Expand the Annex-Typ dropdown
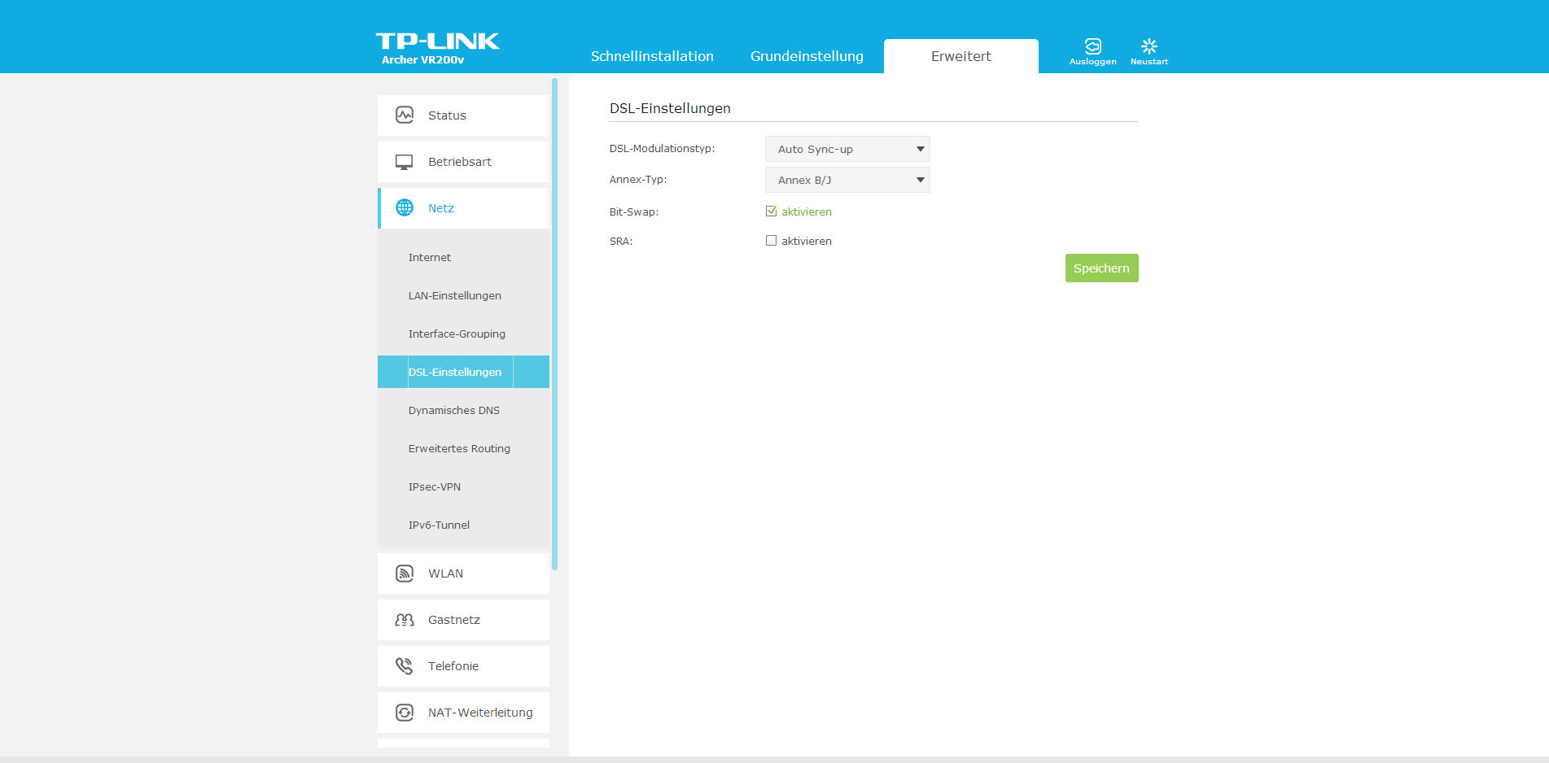 [847, 180]
